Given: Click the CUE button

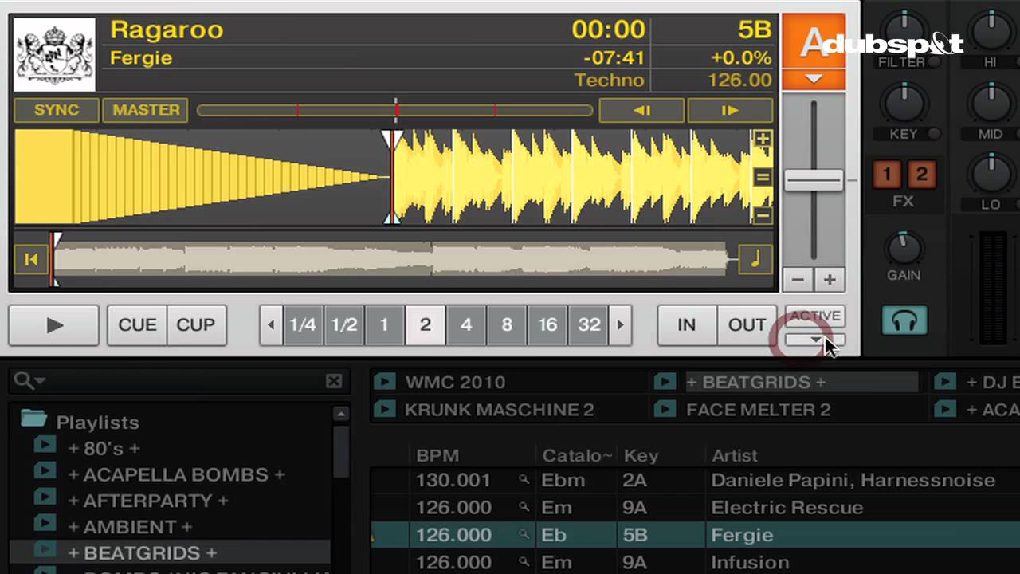Looking at the screenshot, I should 137,324.
